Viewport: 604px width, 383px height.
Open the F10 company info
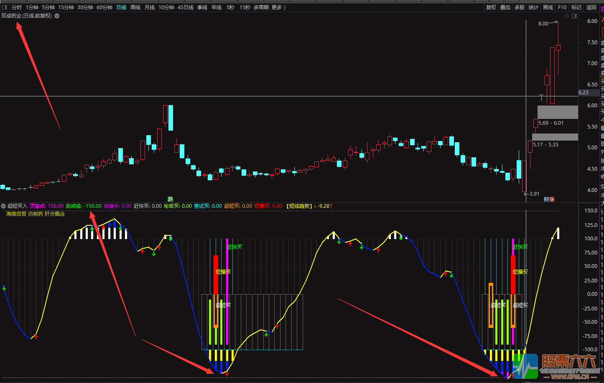pyautogui.click(x=562, y=7)
